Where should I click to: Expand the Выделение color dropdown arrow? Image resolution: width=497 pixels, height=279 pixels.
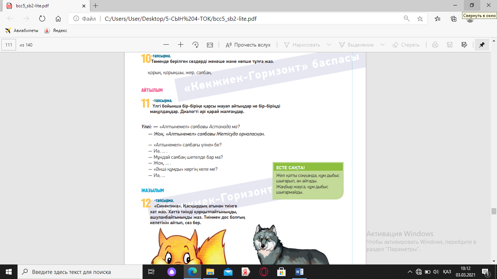tap(382, 45)
